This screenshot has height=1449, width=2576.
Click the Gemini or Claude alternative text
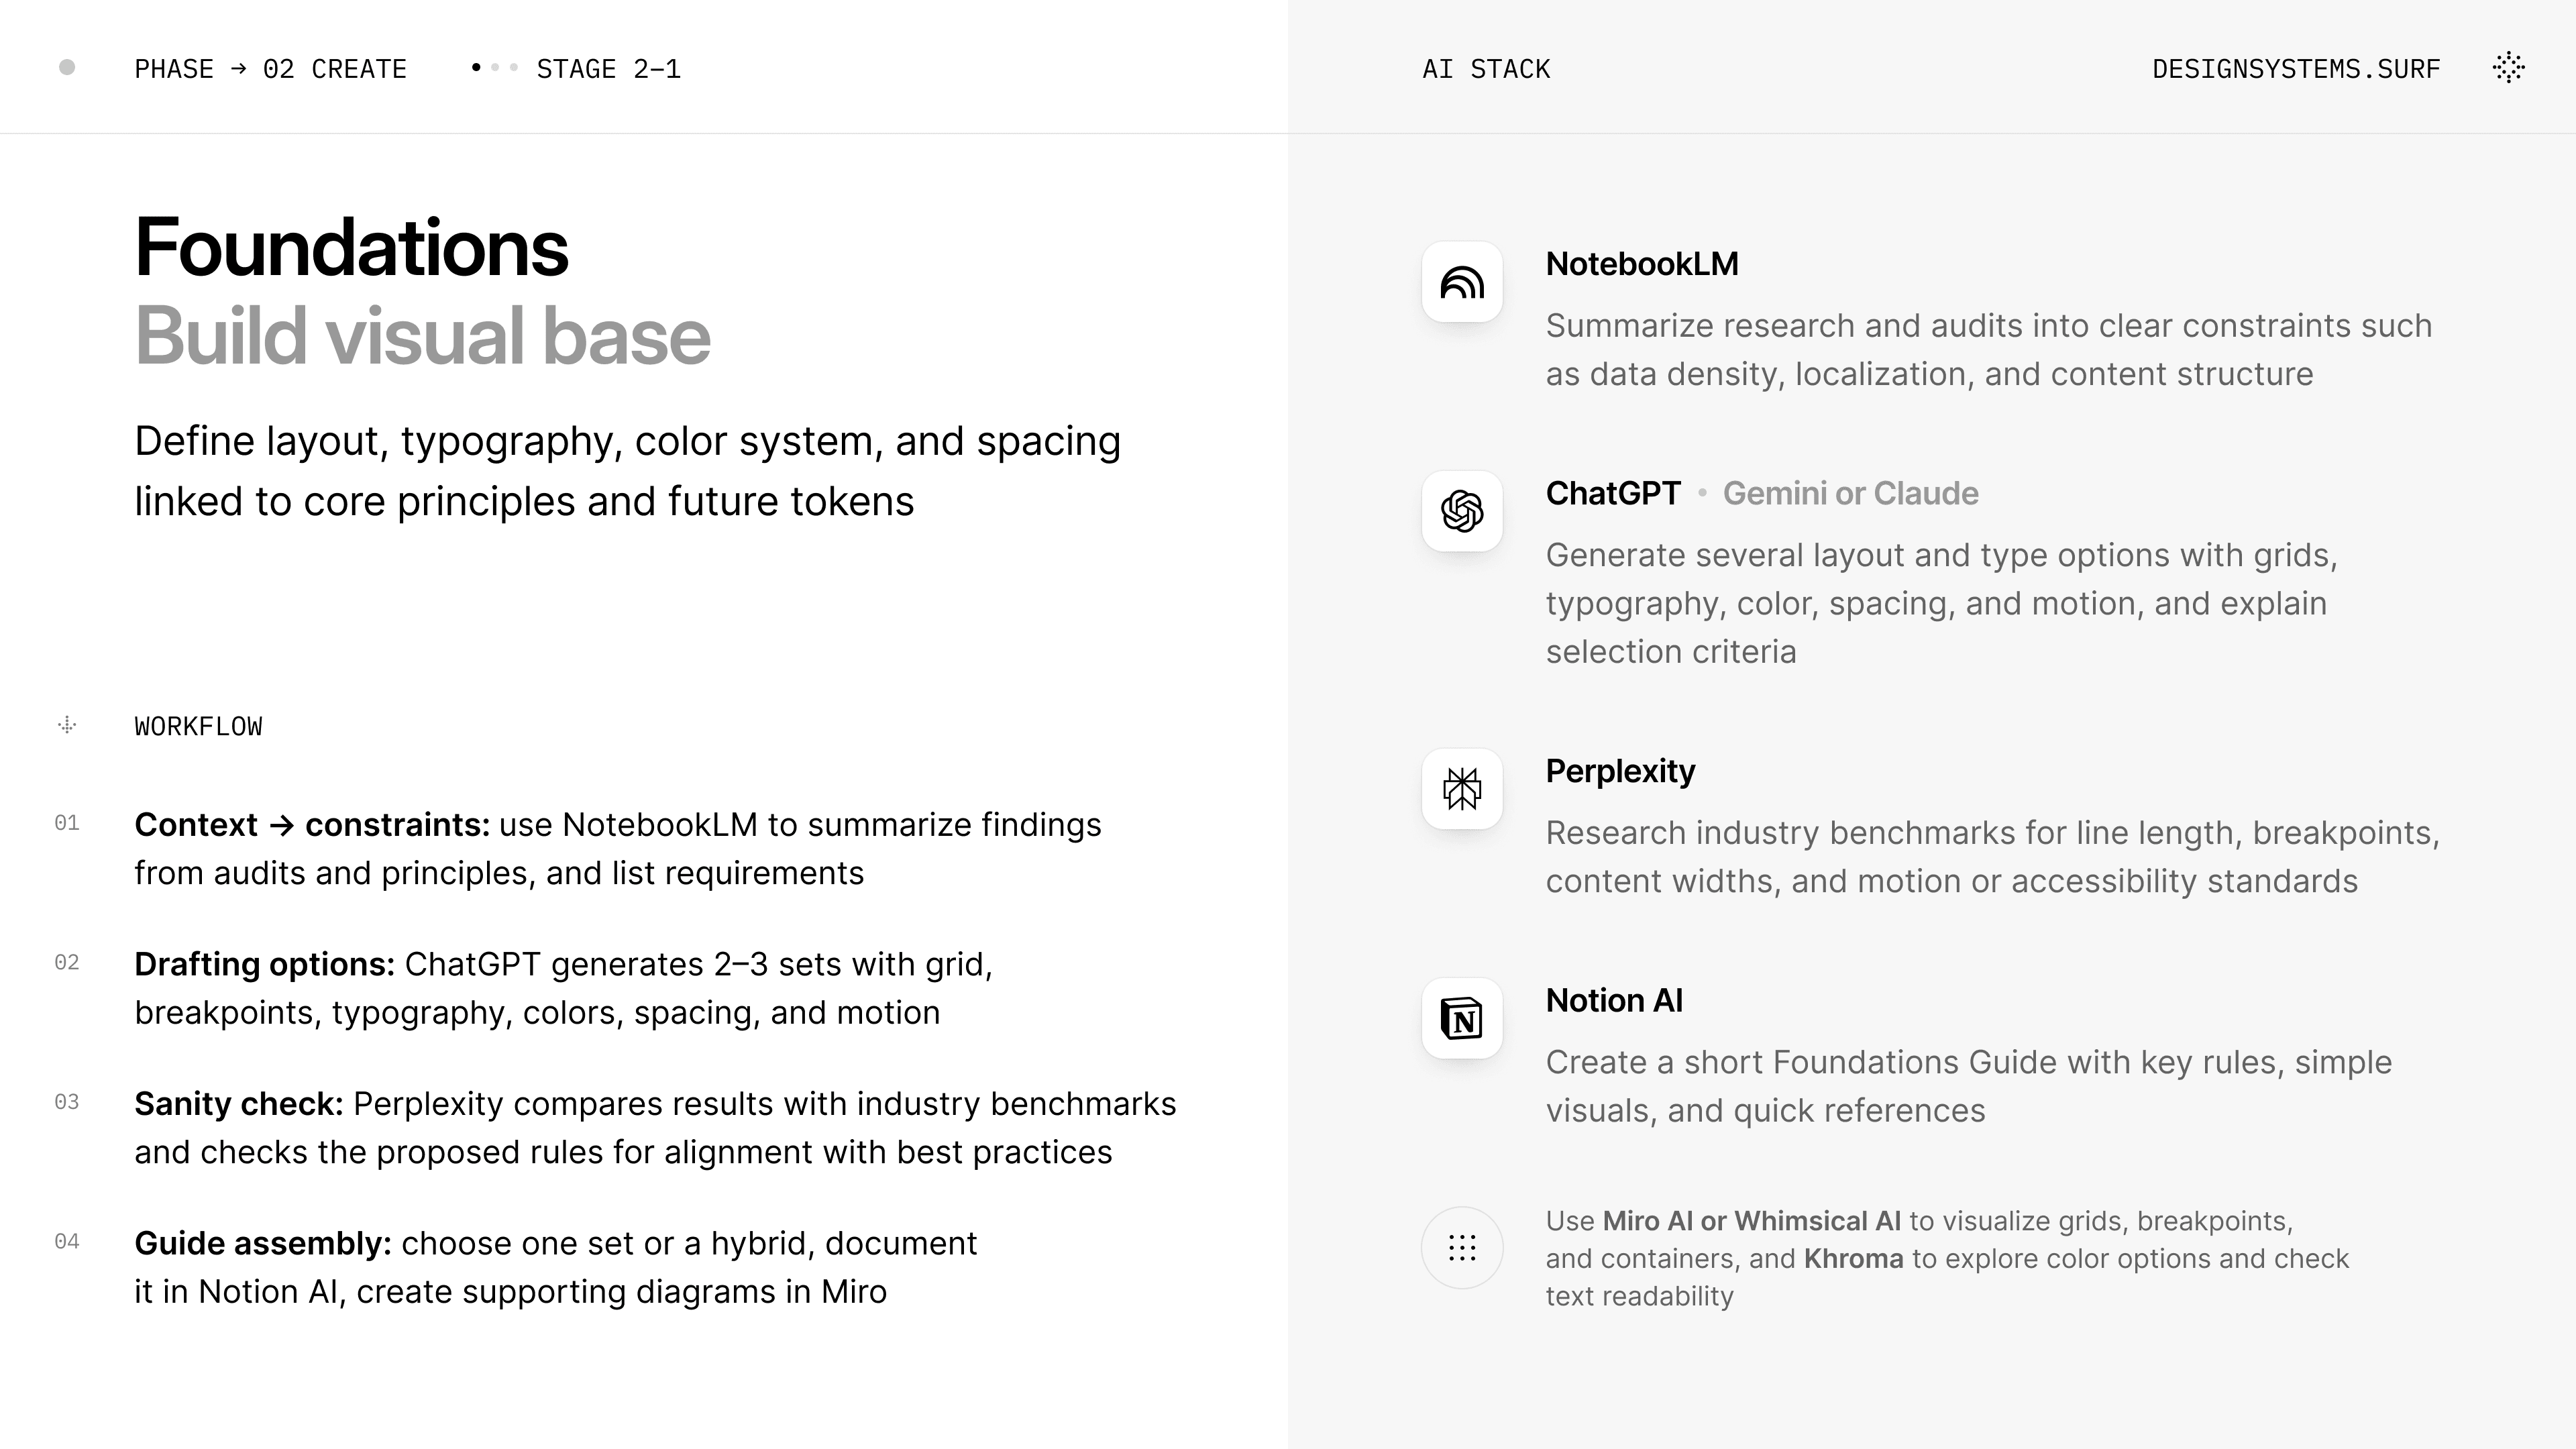(1850, 494)
